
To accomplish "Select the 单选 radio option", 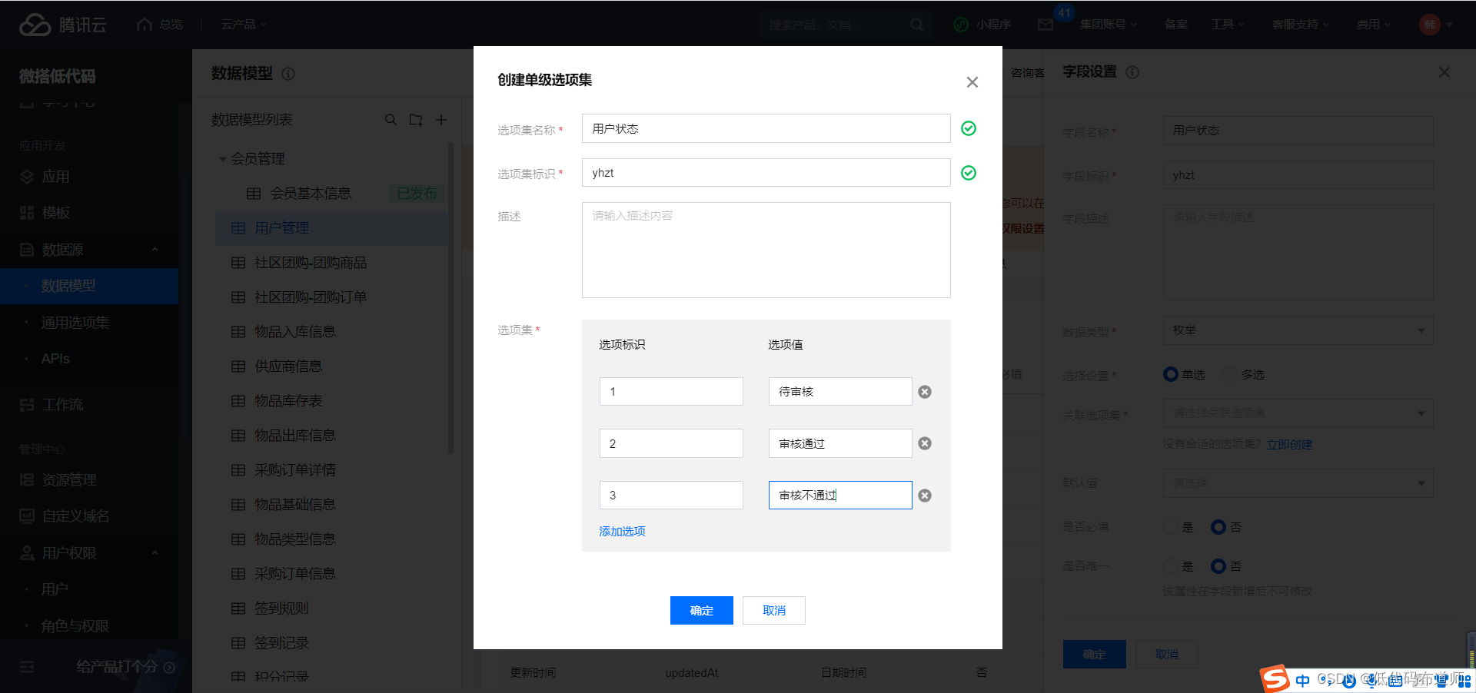I will point(1170,374).
